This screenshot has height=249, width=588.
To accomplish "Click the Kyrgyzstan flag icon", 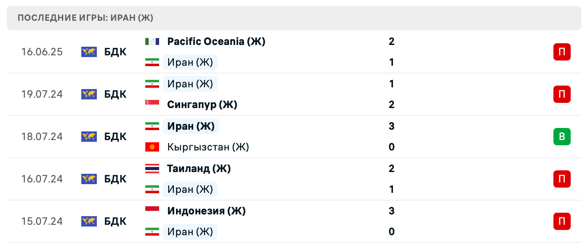I will [x=152, y=147].
